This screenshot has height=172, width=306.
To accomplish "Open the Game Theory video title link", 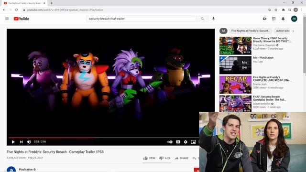I will [272, 40].
